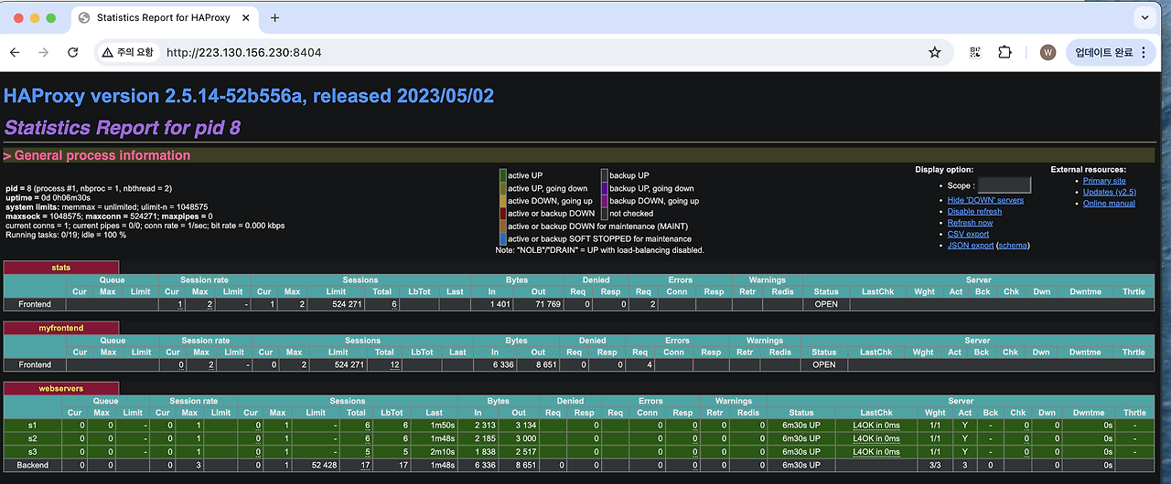Image resolution: width=1171 pixels, height=484 pixels.
Task: Click the active UP green legend swatch
Action: pyautogui.click(x=502, y=175)
